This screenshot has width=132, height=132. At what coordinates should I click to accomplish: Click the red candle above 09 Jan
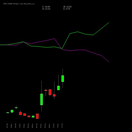pyautogui.click(x=50, y=92)
